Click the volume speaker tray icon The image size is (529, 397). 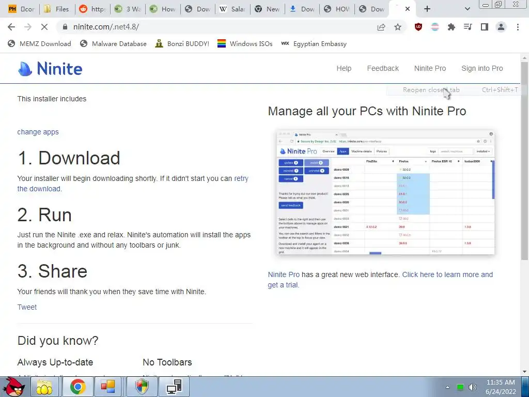tap(473, 387)
